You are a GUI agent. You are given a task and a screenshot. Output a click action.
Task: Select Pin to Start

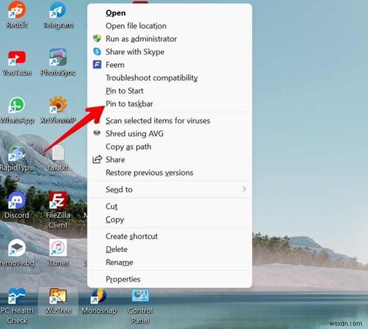tap(170, 91)
